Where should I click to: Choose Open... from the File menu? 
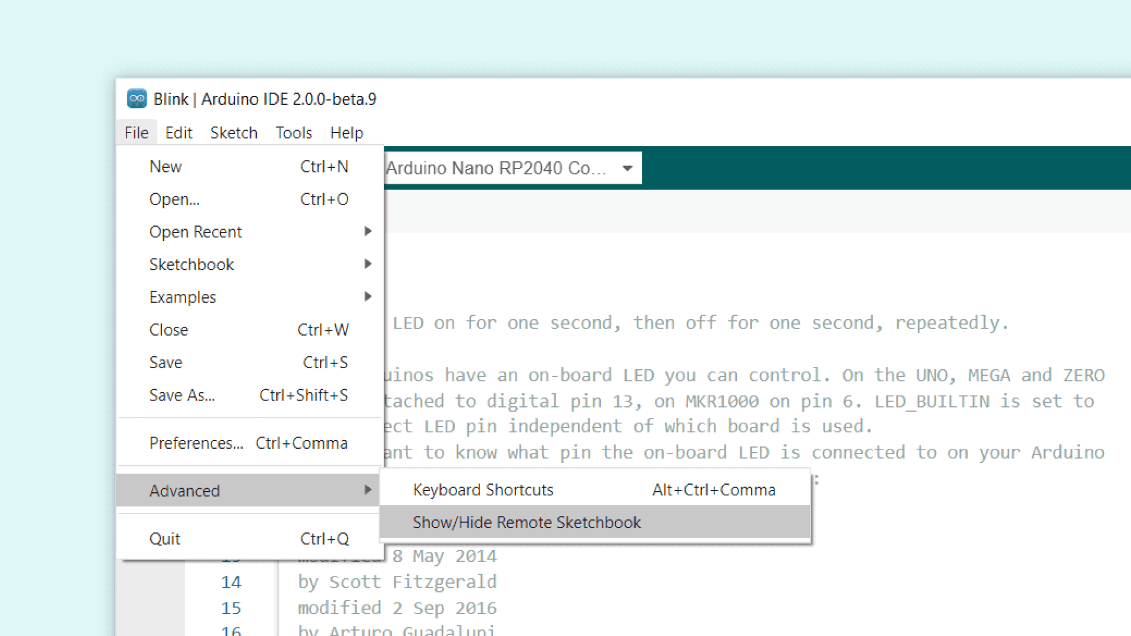(x=174, y=199)
